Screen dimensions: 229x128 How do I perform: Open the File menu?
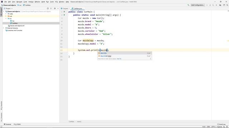(x=6, y=2)
